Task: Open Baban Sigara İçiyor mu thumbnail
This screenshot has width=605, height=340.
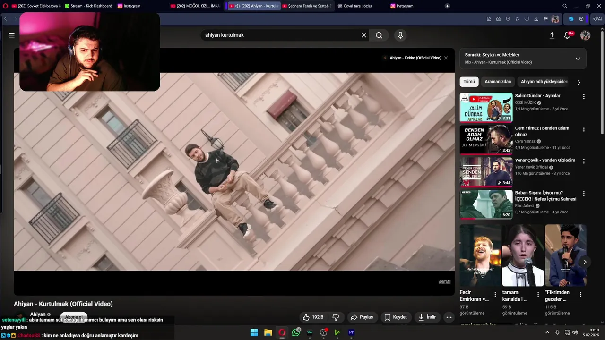Action: tap(486, 204)
